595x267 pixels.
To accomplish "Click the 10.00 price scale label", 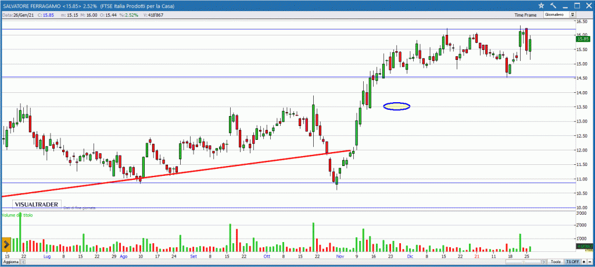I will (582, 207).
